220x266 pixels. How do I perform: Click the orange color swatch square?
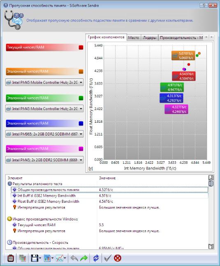[81, 71]
